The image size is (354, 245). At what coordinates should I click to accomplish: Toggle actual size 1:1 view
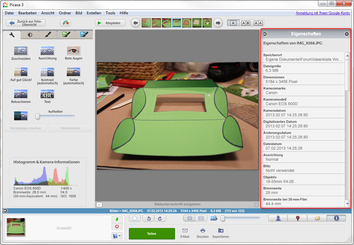point(201,218)
